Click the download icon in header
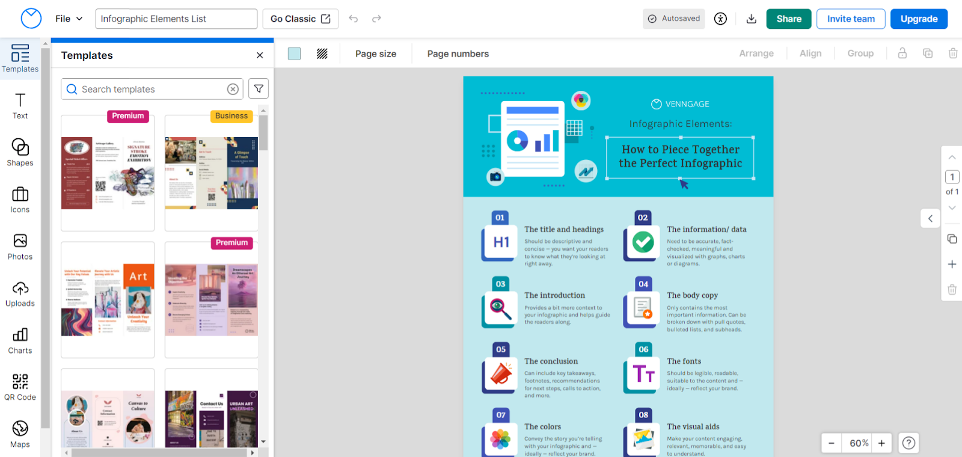The image size is (962, 457). tap(751, 19)
